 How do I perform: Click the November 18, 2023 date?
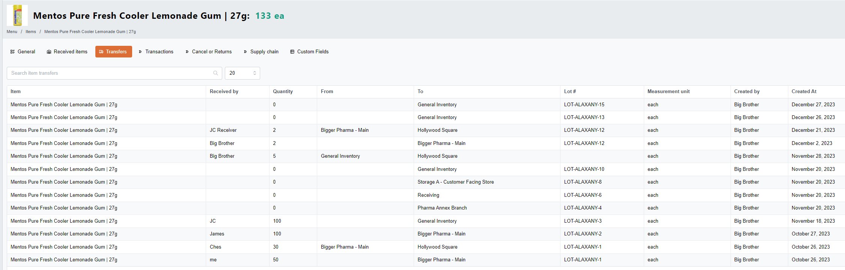(x=813, y=221)
